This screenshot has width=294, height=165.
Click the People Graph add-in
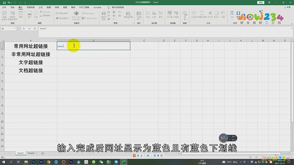[x=89, y=18]
